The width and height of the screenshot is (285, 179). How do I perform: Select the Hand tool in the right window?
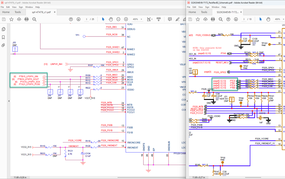point(268,19)
